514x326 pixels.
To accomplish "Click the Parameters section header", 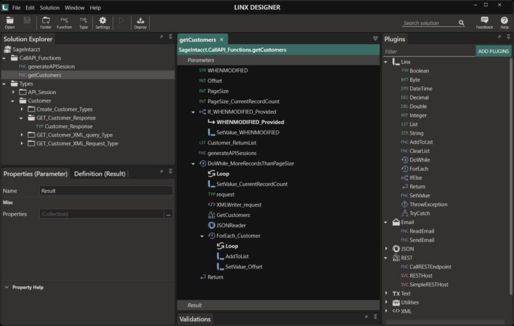I will click(278, 60).
